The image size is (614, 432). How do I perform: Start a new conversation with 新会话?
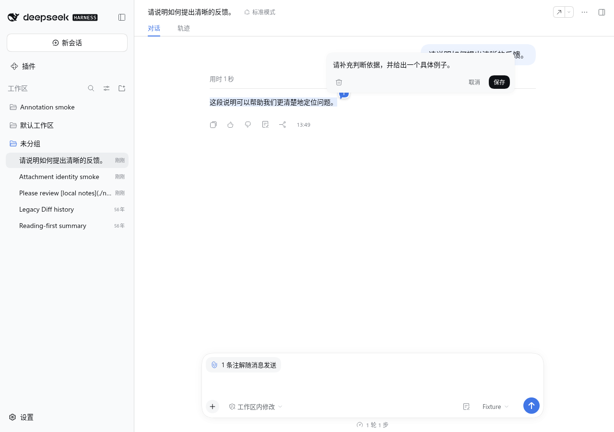[67, 43]
